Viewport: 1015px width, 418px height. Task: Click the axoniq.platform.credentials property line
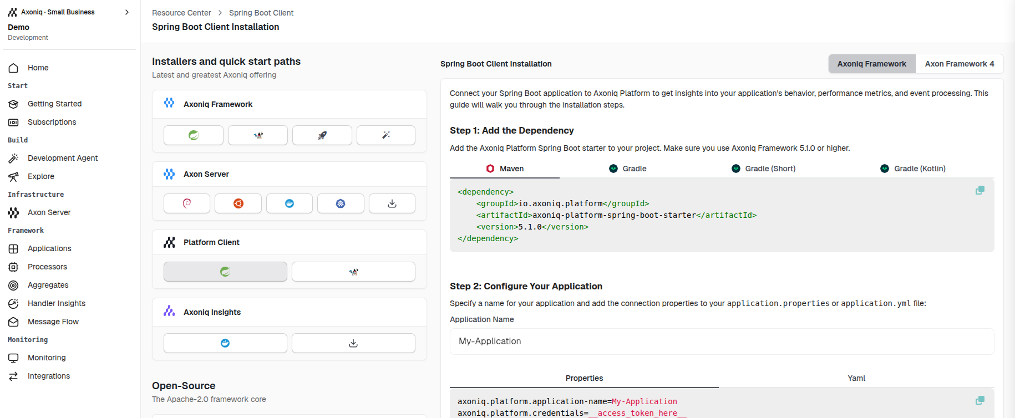click(x=572, y=413)
